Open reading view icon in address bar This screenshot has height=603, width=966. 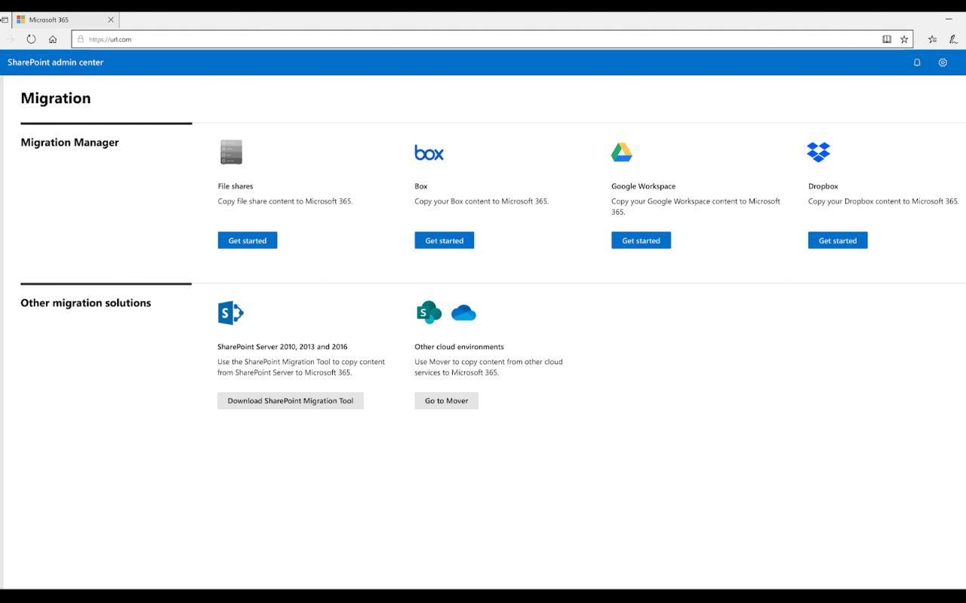(887, 39)
